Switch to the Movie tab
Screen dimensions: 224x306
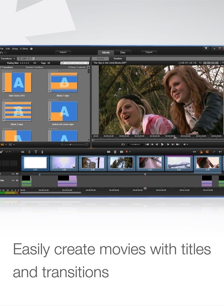point(106,52)
